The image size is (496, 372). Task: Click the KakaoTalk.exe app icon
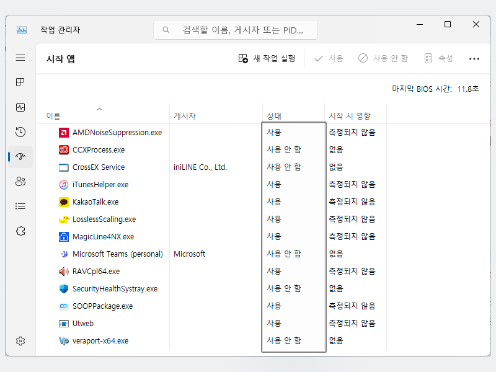pyautogui.click(x=63, y=201)
